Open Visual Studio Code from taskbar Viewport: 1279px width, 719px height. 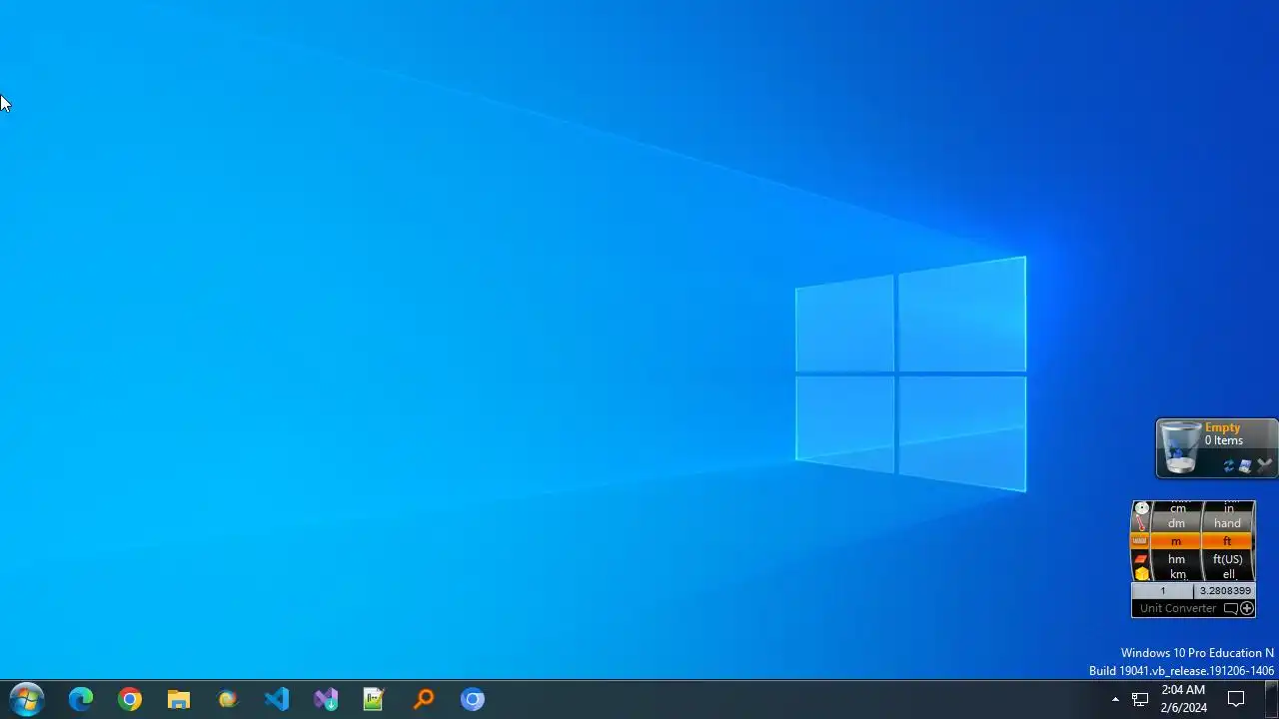(277, 699)
